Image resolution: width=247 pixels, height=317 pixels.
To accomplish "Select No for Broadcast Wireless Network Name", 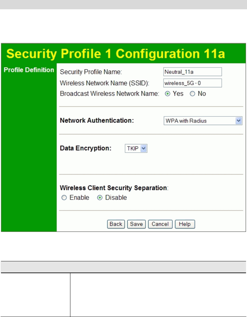I will pyautogui.click(x=192, y=94).
